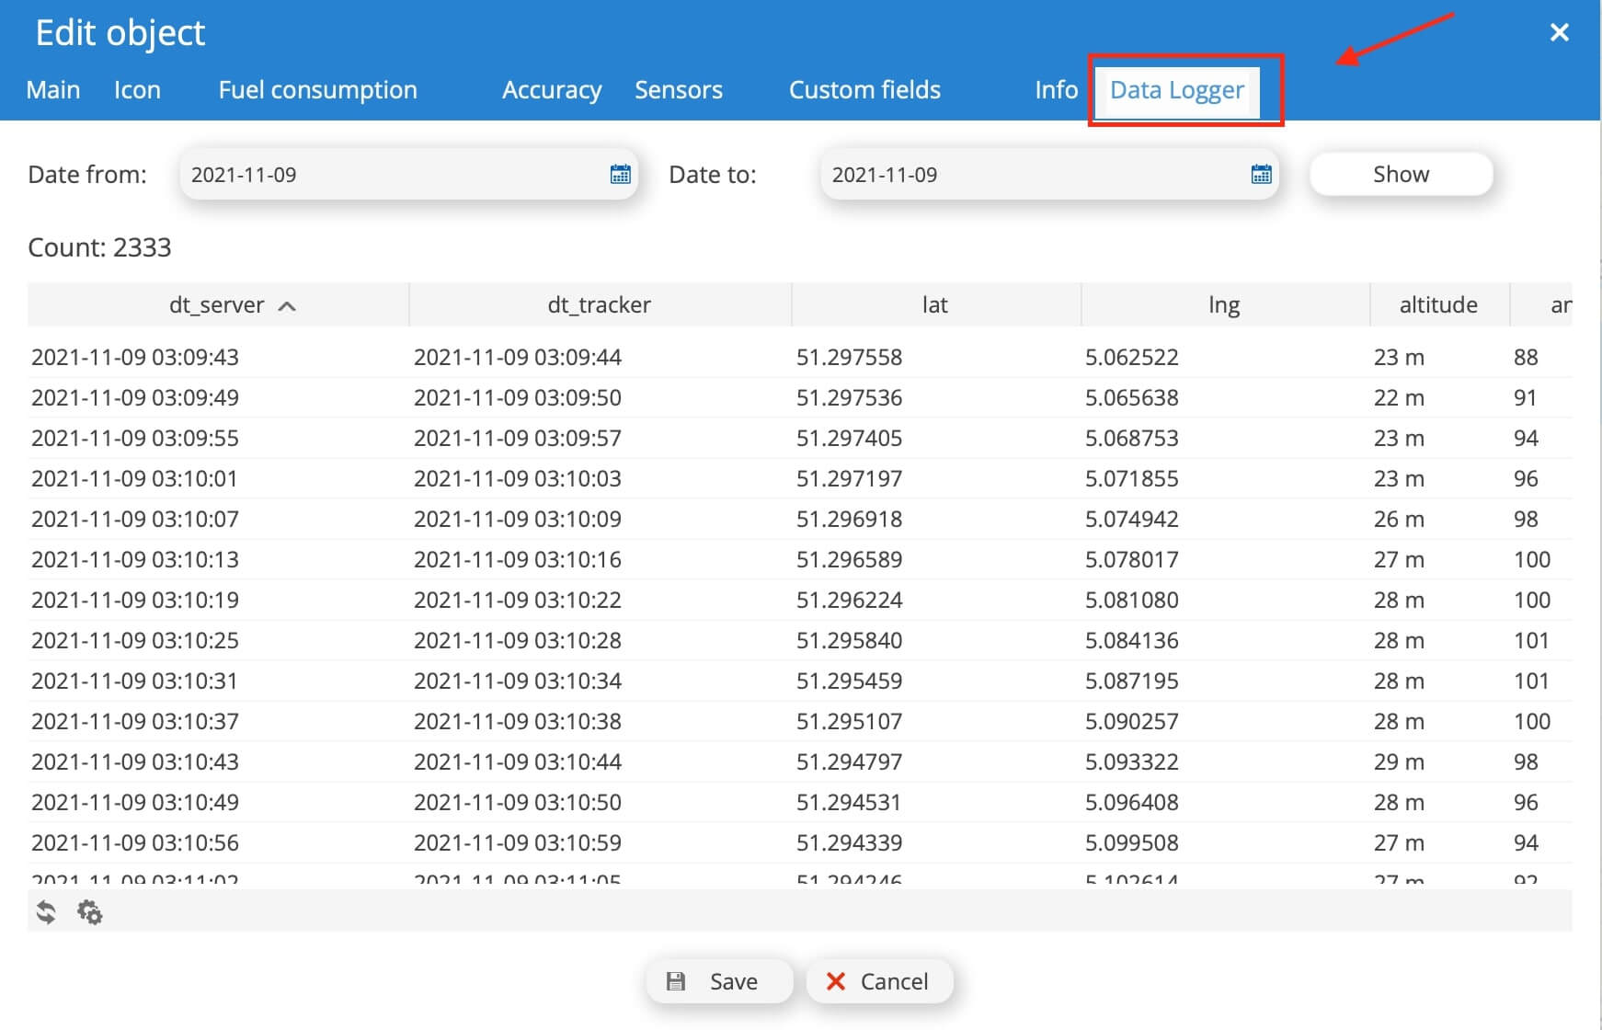Open table settings gear icon
The image size is (1602, 1030).
tap(90, 912)
